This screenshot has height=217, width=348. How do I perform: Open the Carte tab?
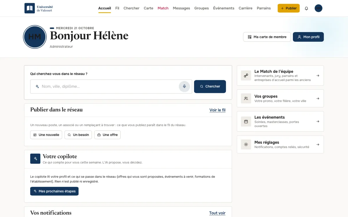pos(148,8)
